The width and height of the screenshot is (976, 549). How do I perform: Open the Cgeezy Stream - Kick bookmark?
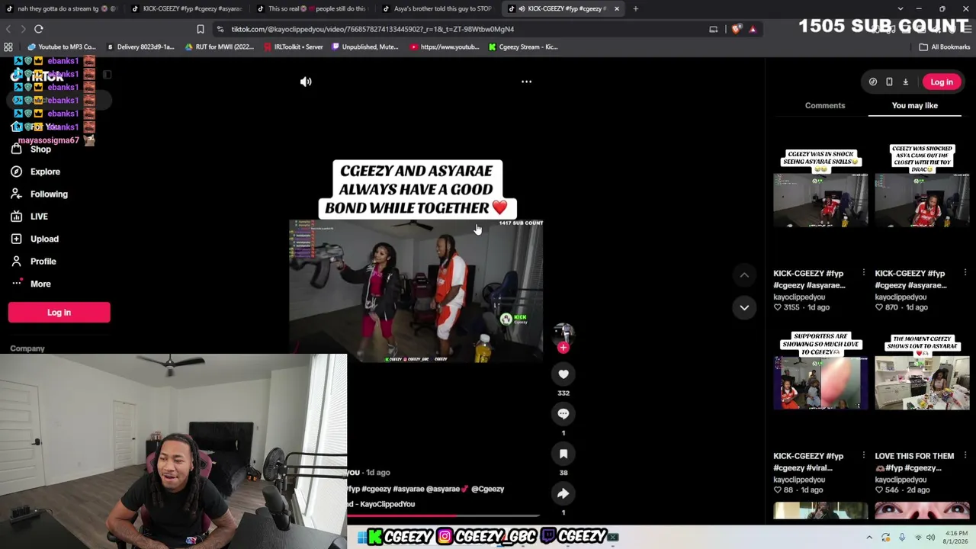[x=523, y=47]
